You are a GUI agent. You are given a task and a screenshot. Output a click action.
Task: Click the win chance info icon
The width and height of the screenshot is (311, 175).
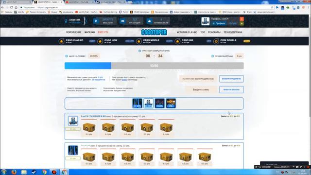(67, 56)
